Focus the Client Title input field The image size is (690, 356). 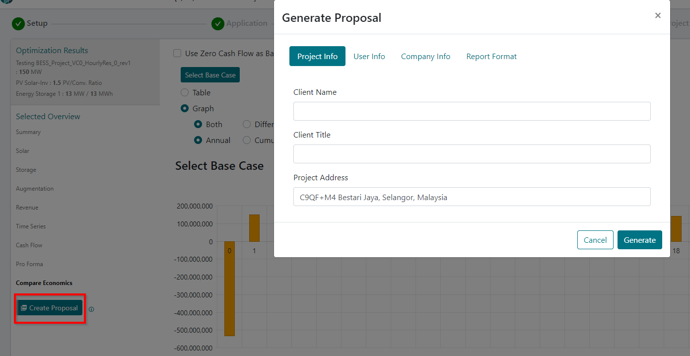click(472, 154)
